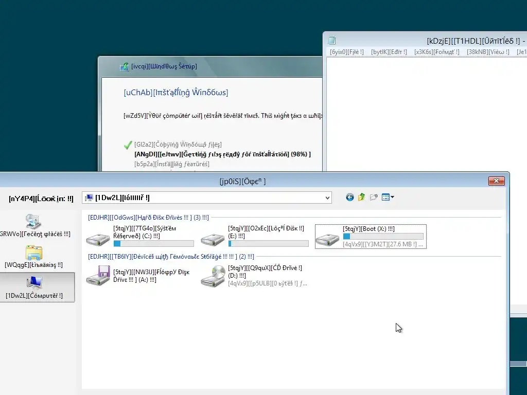Open Notepad View menu
The height and width of the screenshot is (395, 527).
[x=488, y=52]
